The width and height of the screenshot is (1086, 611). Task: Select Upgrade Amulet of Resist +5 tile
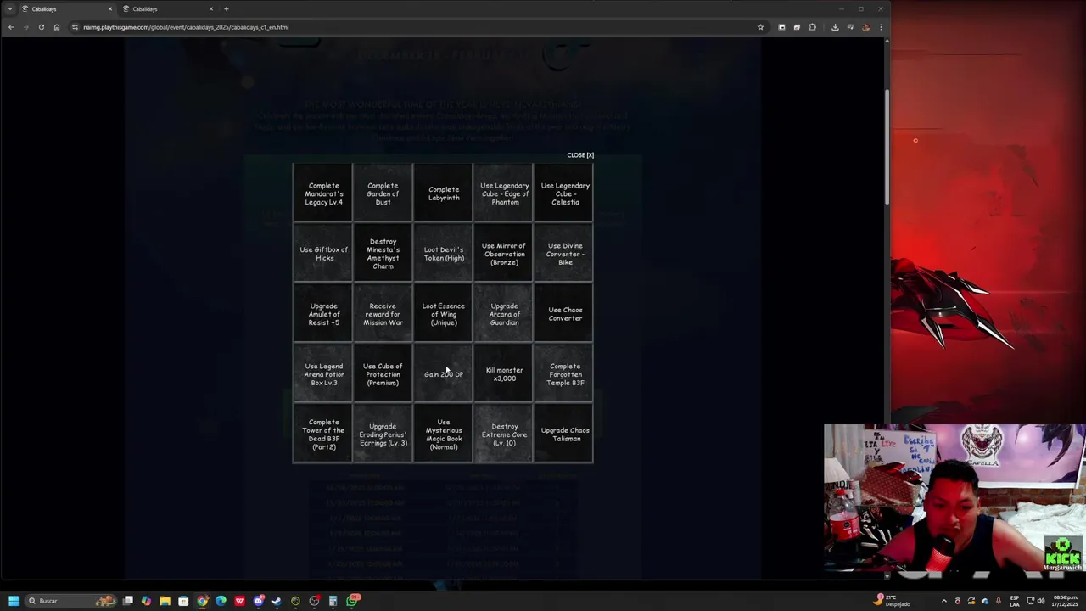pyautogui.click(x=323, y=314)
